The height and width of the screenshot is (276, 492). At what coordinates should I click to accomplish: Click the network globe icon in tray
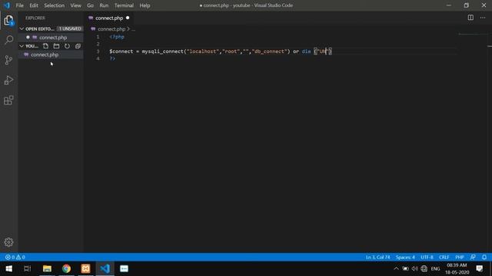coord(424,268)
